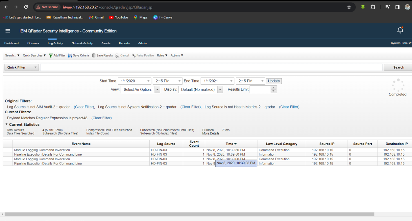
Task: Increase the Results Limit with up stepper
Action: click(273, 88)
